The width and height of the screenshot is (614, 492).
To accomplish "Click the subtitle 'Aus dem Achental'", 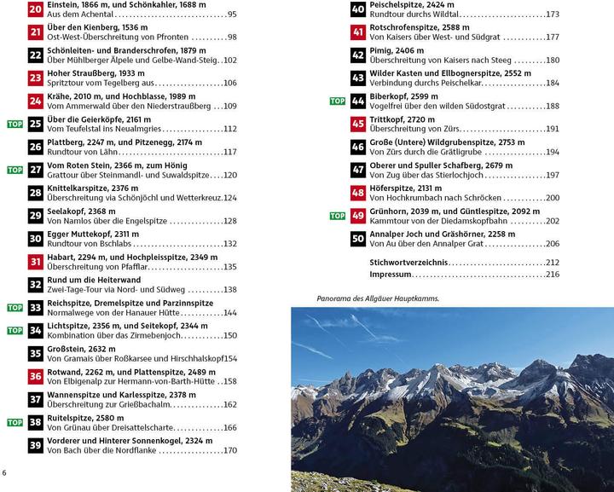I will click(80, 14).
